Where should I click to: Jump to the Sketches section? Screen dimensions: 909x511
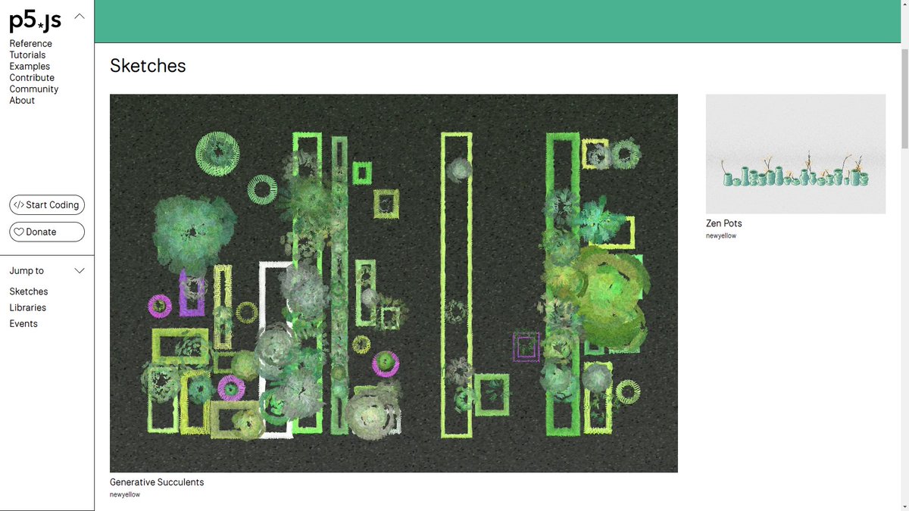pos(29,291)
